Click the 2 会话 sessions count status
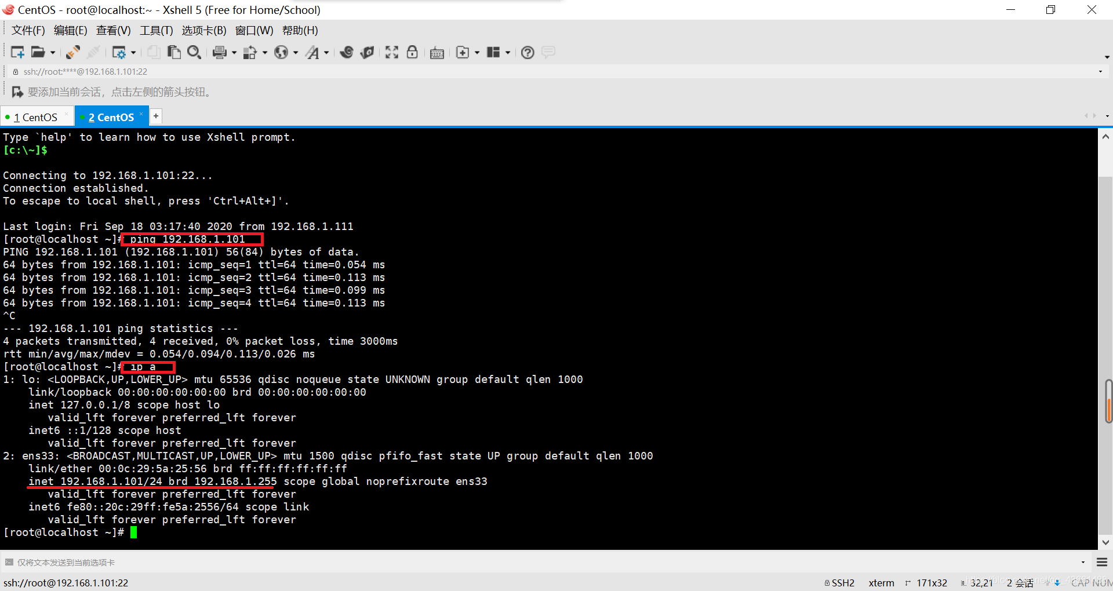 [1020, 583]
